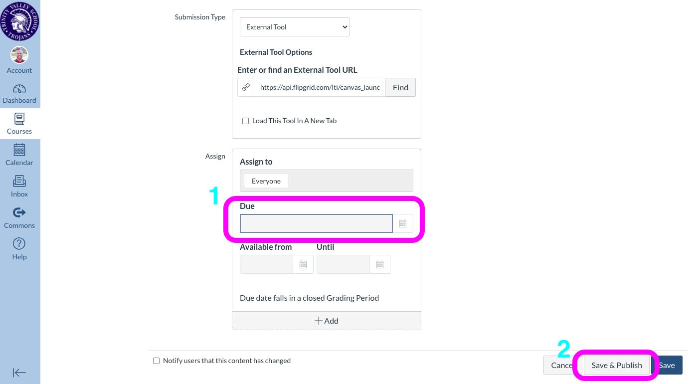The height and width of the screenshot is (384, 699).
Task: Click the Find button for the External Tool
Action: click(400, 87)
